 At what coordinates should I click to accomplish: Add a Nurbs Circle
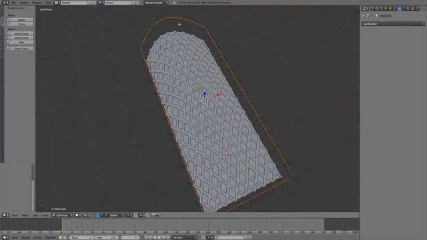(20, 38)
